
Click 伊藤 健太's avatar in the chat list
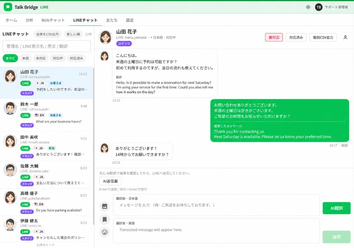click(x=10, y=225)
